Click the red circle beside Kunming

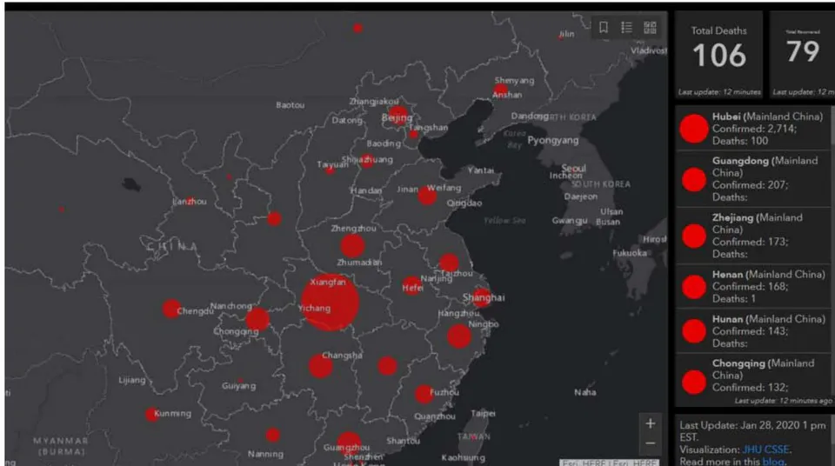click(x=151, y=415)
